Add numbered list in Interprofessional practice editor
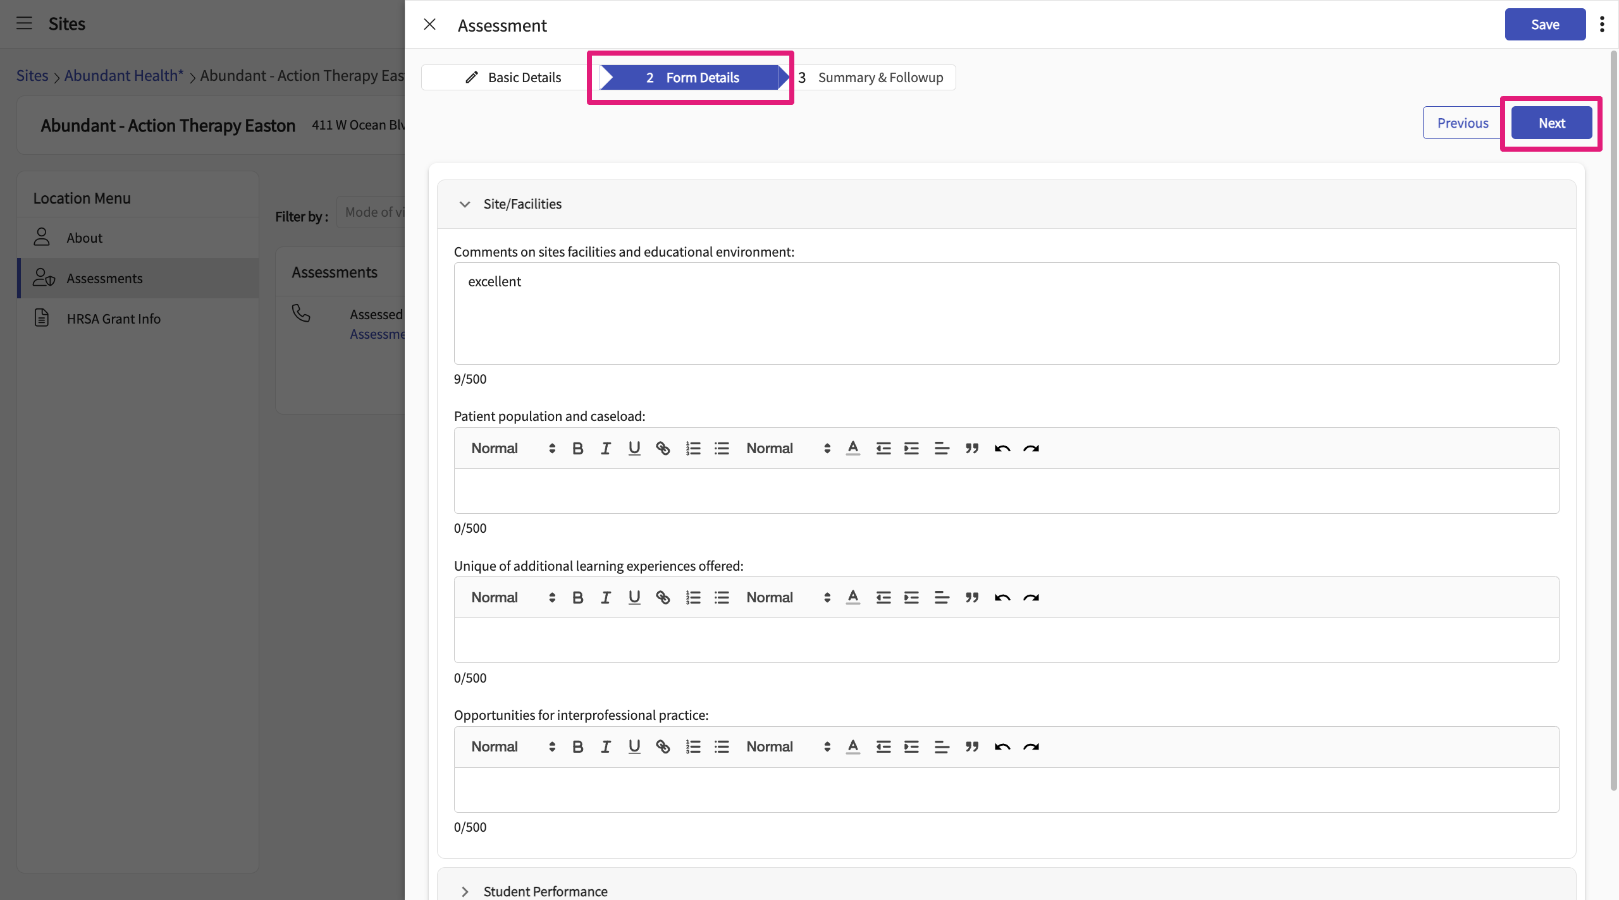This screenshot has height=900, width=1619. pos(693,746)
